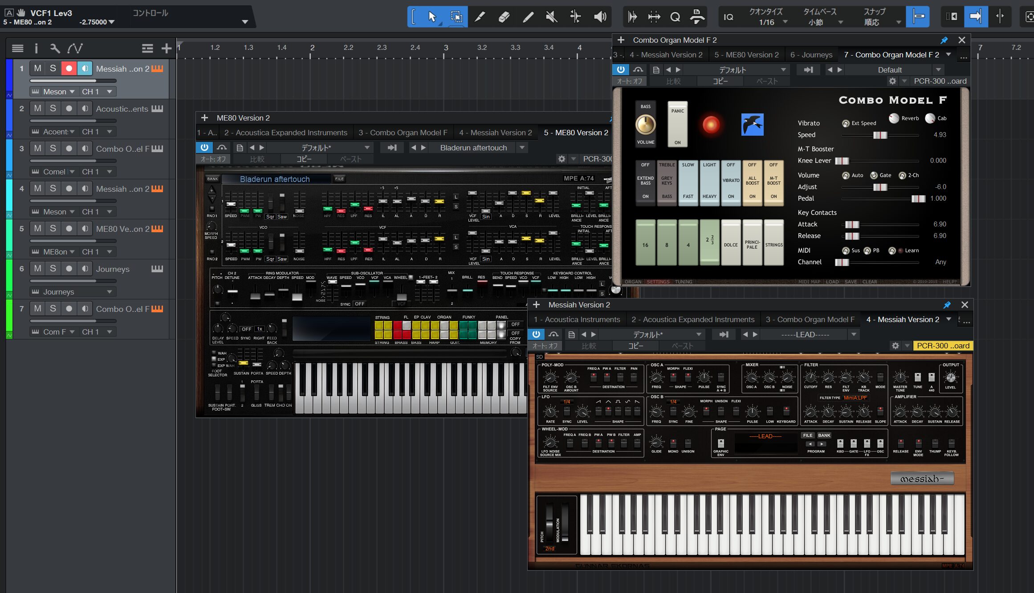Open gear settings in Combo Organ window
Image resolution: width=1034 pixels, height=593 pixels.
(892, 81)
